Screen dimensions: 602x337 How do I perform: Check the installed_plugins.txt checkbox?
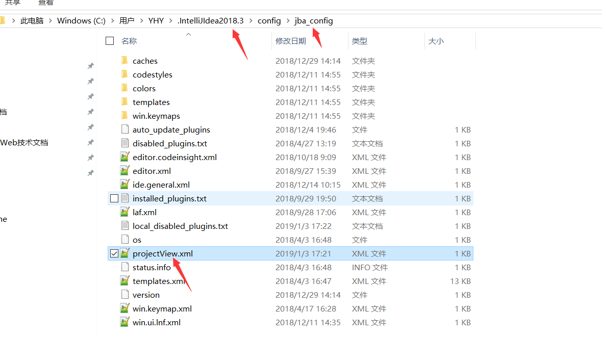coord(113,198)
